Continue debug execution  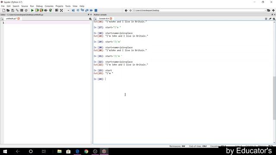point(91,10)
